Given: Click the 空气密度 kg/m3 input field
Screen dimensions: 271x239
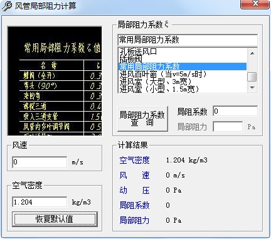Looking at the screenshot, I should (40, 202).
